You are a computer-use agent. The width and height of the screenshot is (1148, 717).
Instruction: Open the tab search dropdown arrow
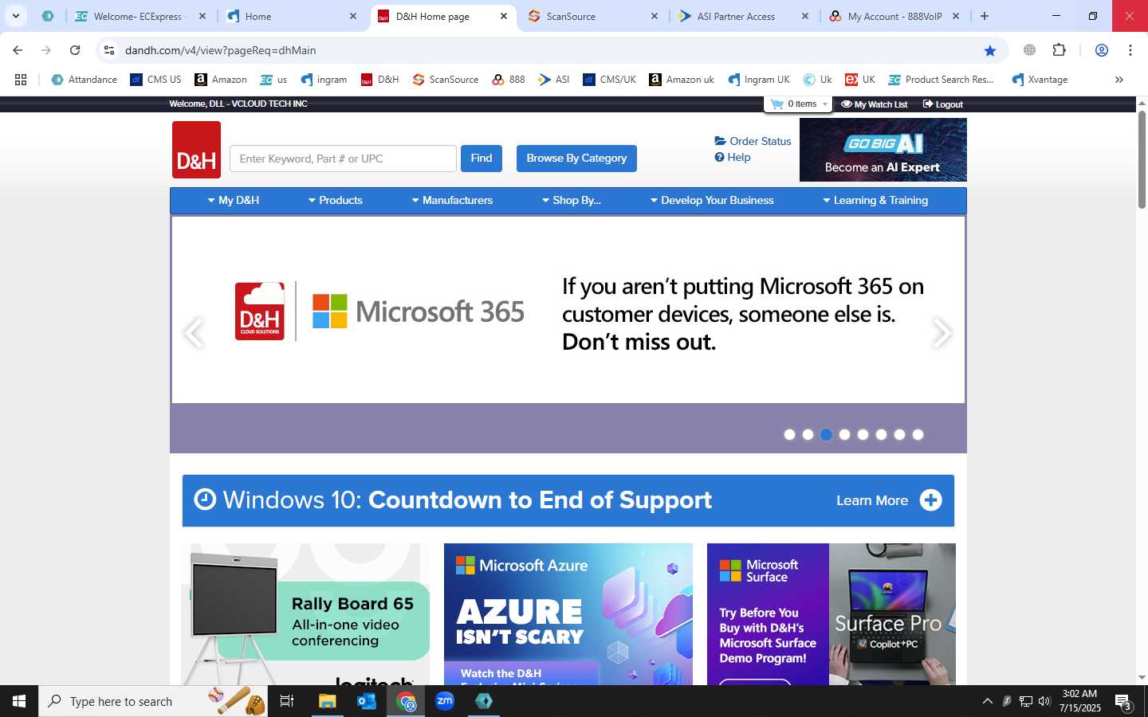(15, 16)
